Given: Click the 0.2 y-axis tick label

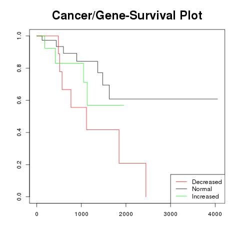Looking at the screenshot, I should (19, 164).
